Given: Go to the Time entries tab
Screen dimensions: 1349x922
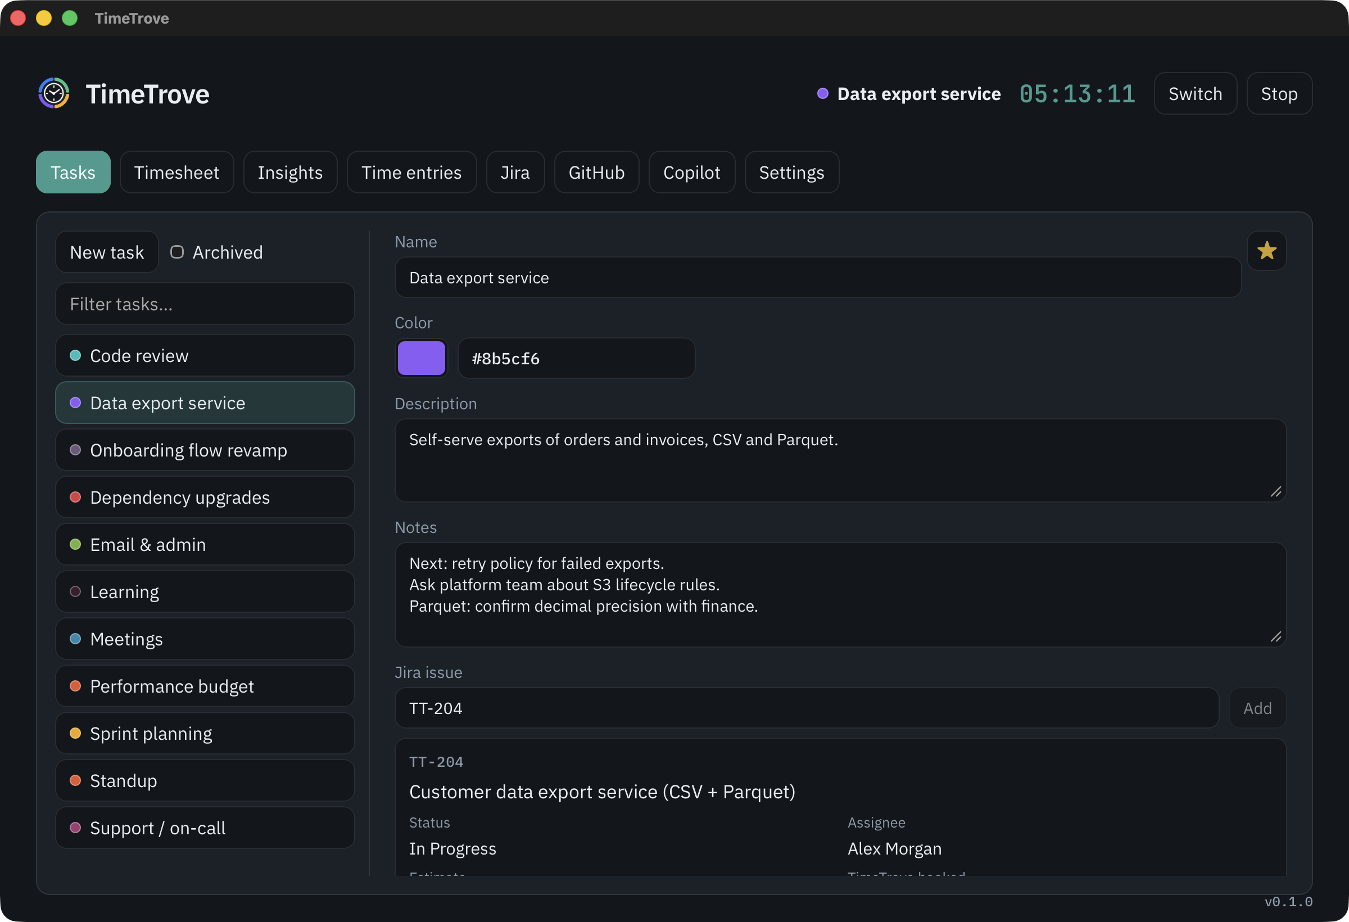Looking at the screenshot, I should pos(411,173).
